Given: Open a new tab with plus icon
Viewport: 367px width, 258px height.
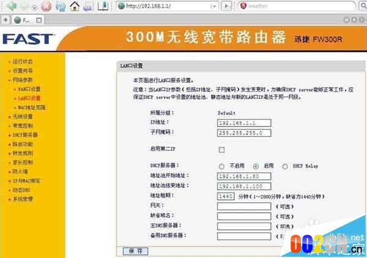Looking at the screenshot, I should 6,20.
